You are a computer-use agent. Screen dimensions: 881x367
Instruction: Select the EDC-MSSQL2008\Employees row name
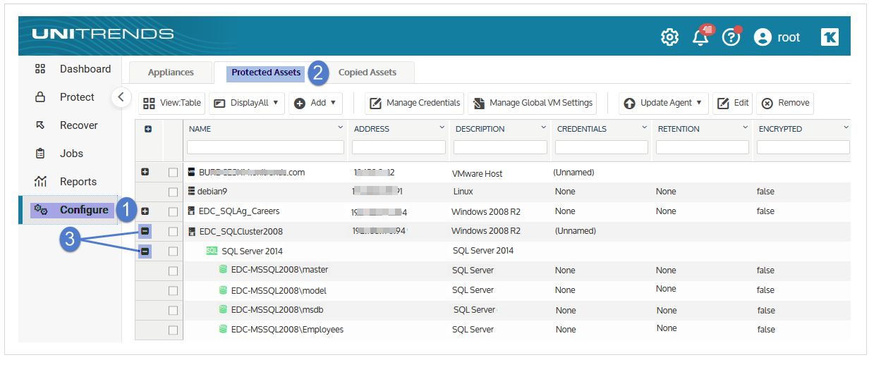287,330
